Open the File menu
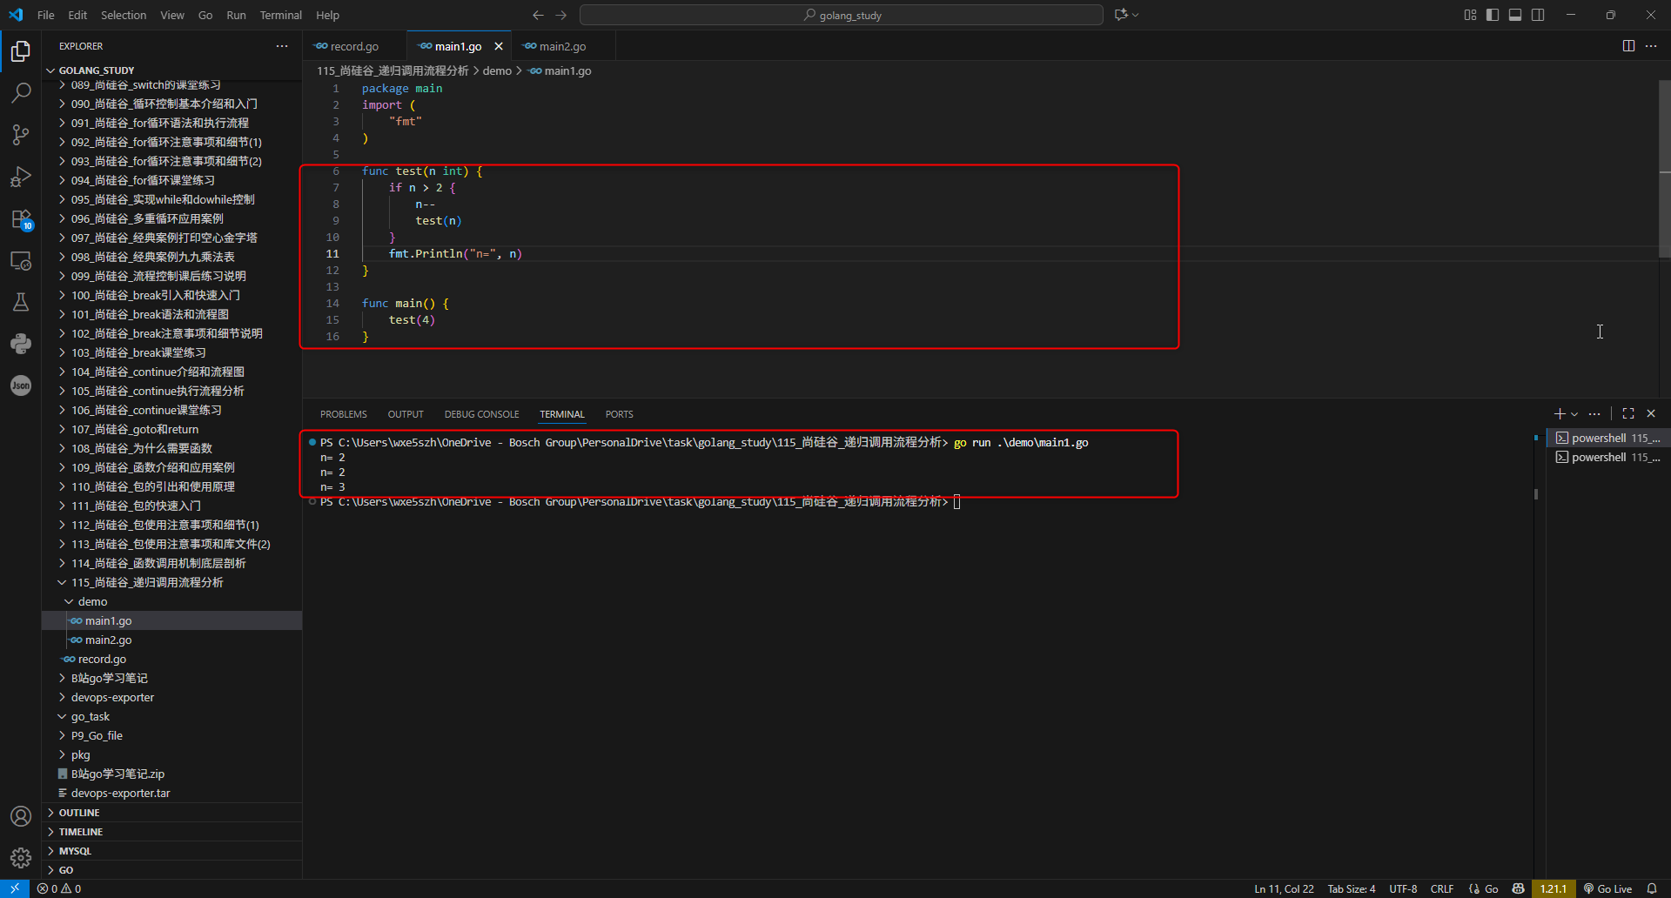The width and height of the screenshot is (1671, 898). [46, 15]
